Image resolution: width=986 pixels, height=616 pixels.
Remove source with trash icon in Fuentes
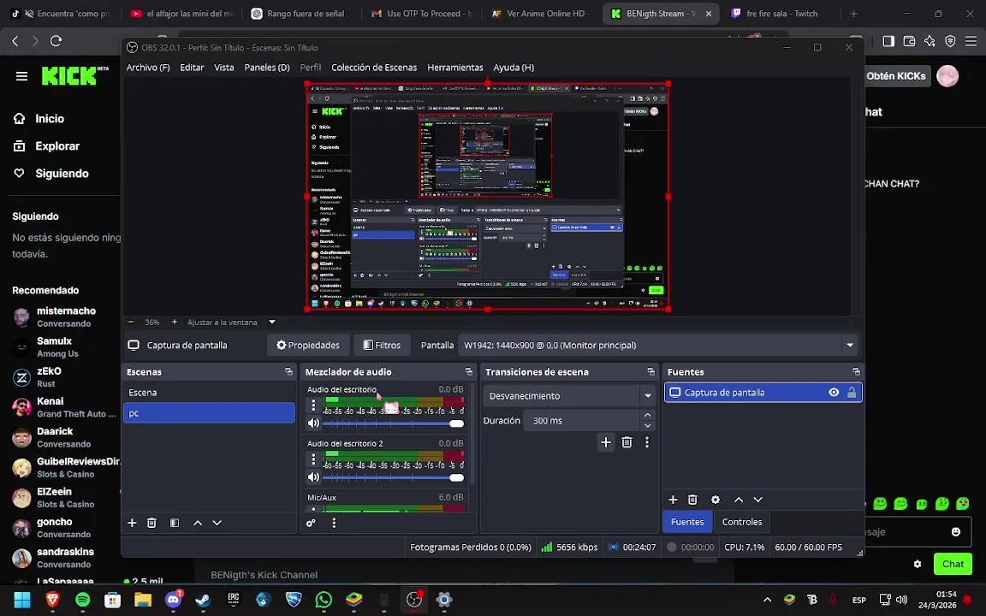692,500
